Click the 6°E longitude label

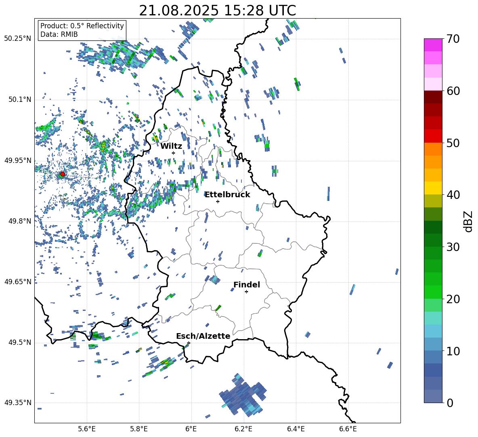tap(191, 429)
